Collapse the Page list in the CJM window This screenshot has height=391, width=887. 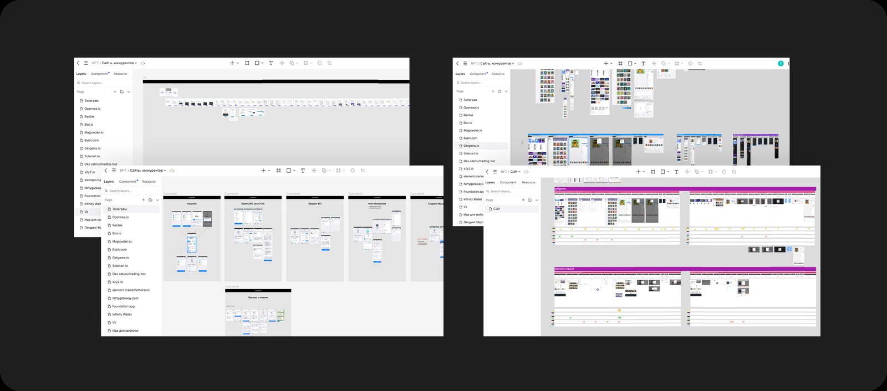coord(537,200)
